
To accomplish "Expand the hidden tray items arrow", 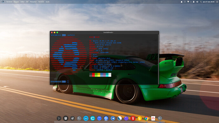I will 191,2.
